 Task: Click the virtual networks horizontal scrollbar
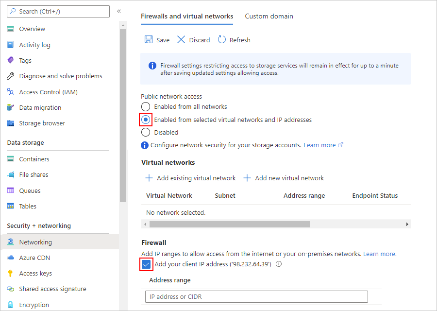(x=229, y=225)
